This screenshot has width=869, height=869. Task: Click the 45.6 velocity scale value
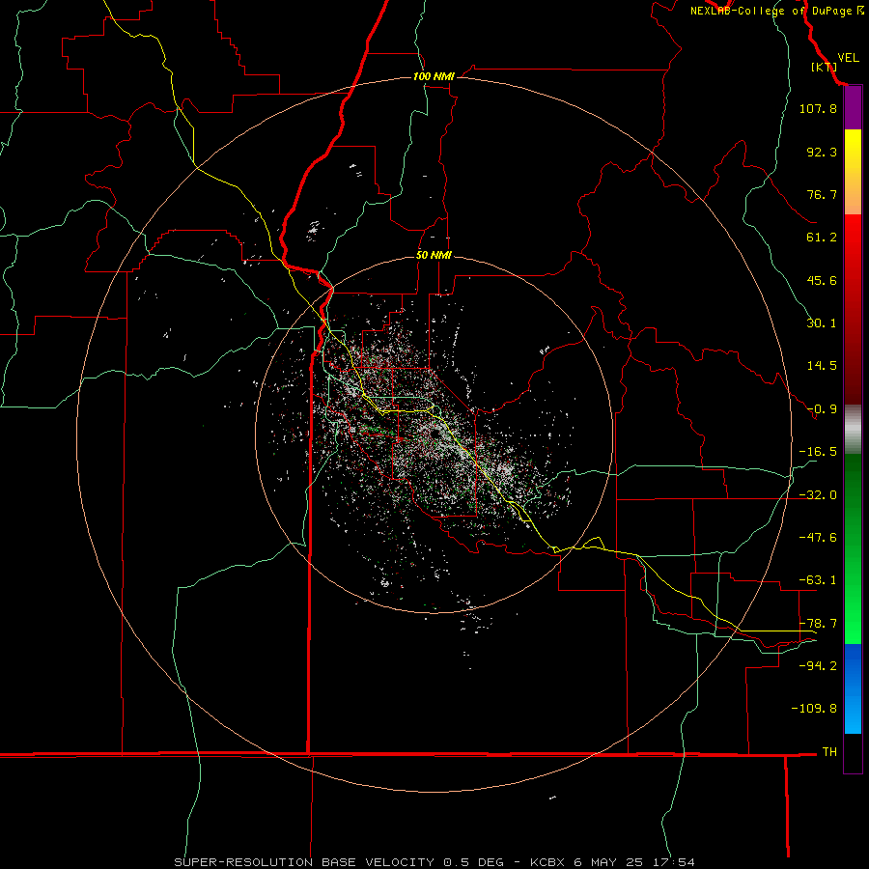click(822, 280)
